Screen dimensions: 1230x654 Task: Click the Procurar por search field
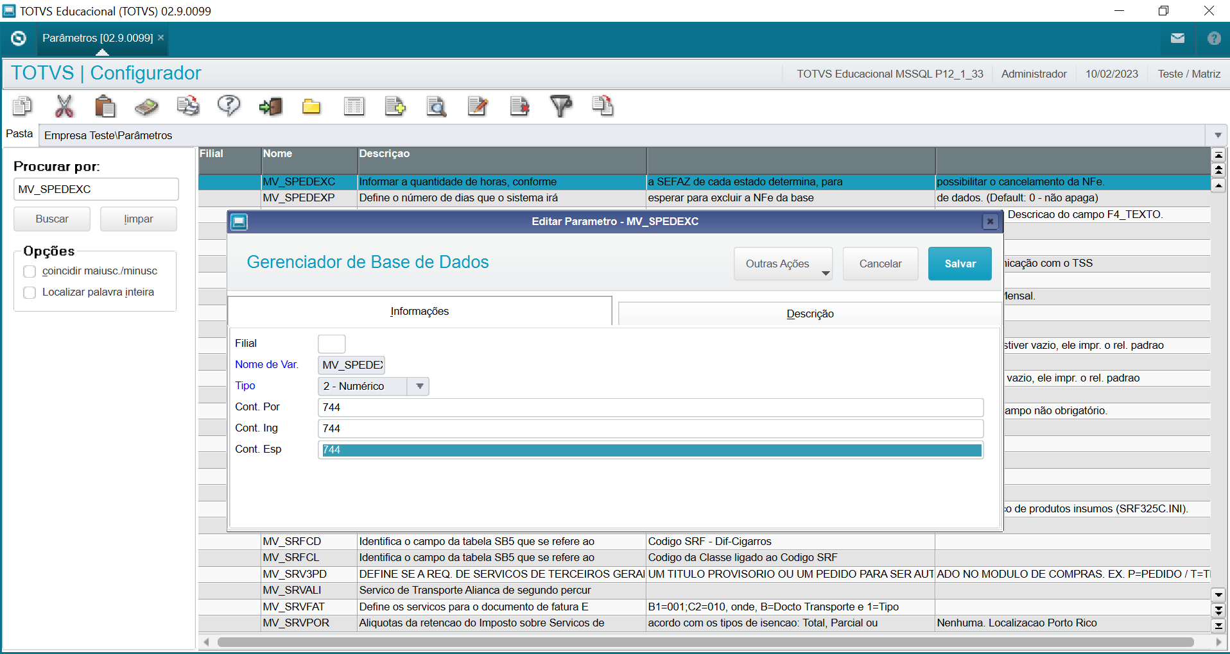(x=96, y=189)
